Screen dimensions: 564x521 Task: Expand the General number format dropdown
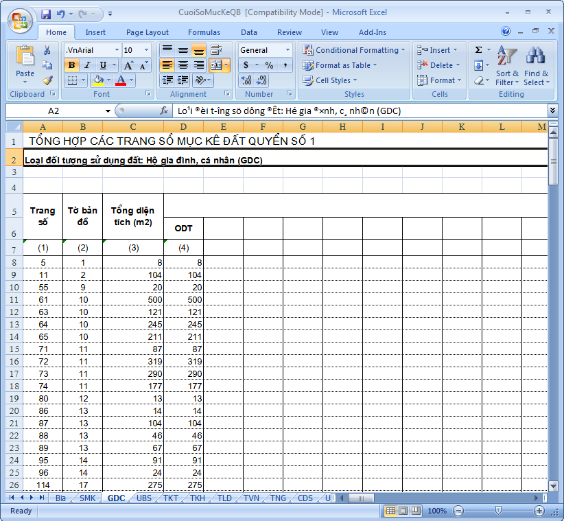click(287, 50)
